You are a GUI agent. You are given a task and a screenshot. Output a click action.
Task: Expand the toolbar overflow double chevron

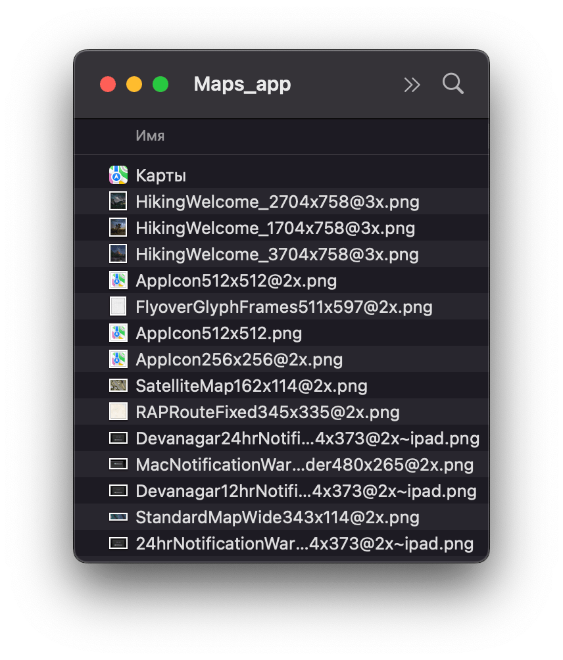coord(412,85)
